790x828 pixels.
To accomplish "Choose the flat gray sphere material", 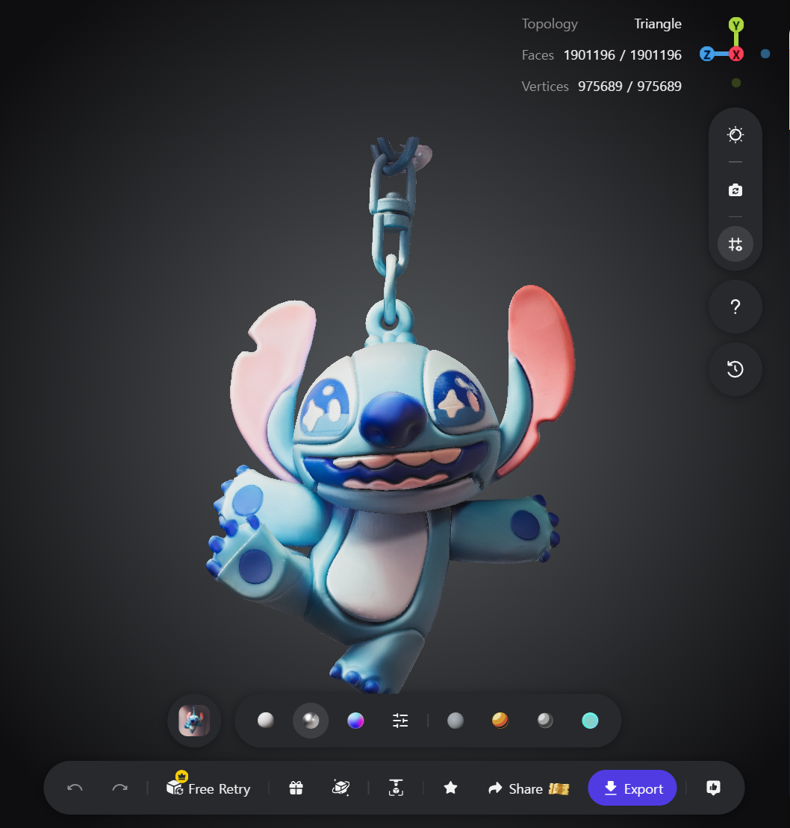I will click(455, 721).
